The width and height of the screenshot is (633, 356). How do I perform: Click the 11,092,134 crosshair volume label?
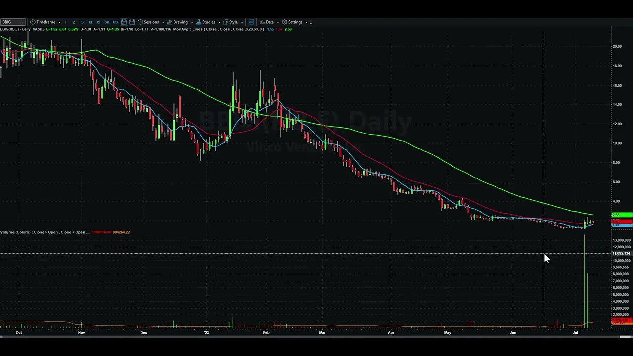pyautogui.click(x=622, y=253)
